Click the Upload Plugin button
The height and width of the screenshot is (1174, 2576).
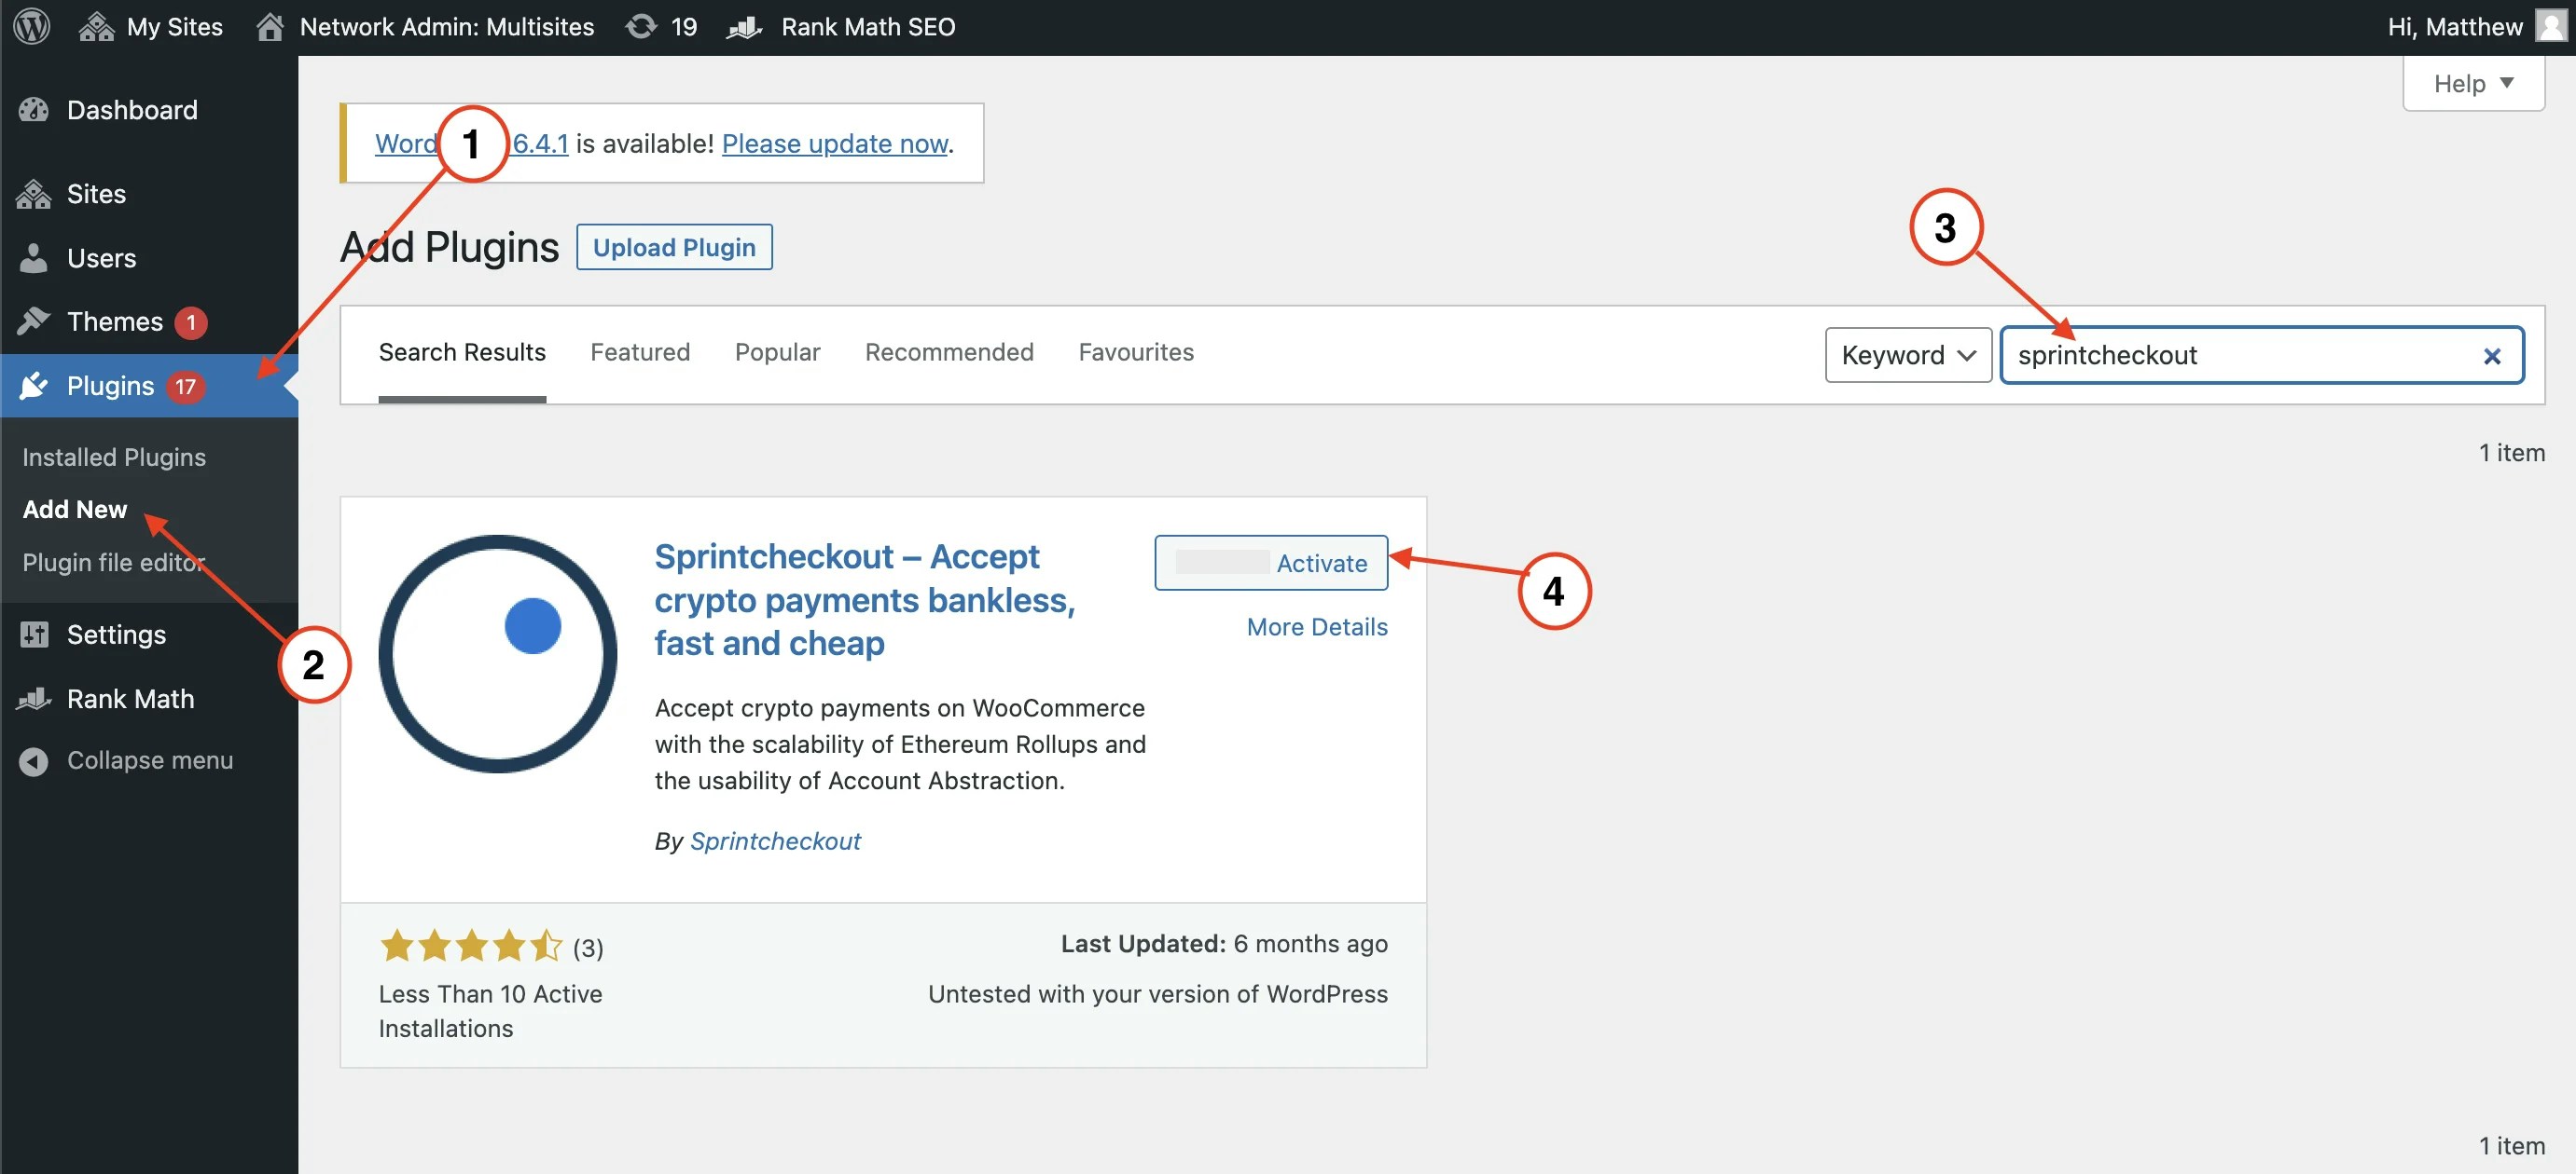[x=674, y=248]
